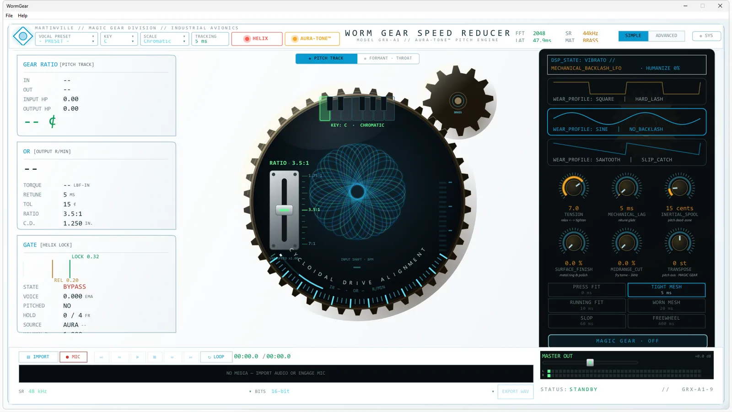732x412 pixels.
Task: Click the fast-forward transport button
Action: point(172,357)
